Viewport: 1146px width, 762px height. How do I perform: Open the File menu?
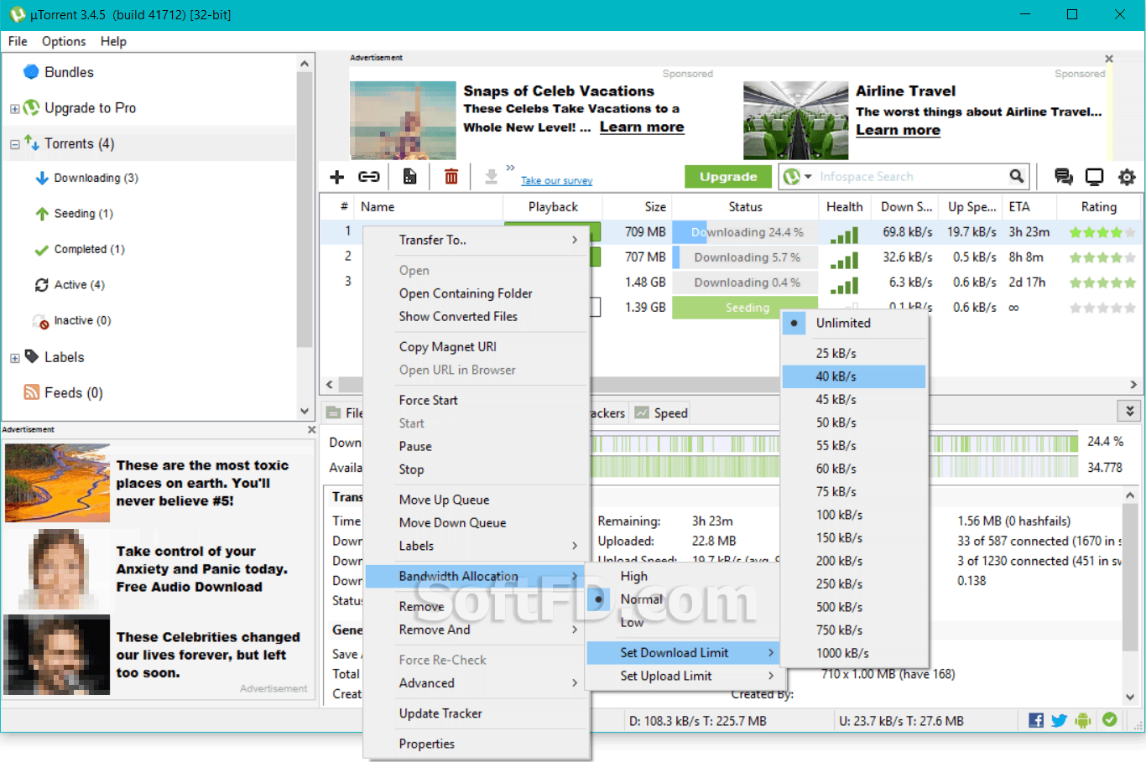point(18,41)
